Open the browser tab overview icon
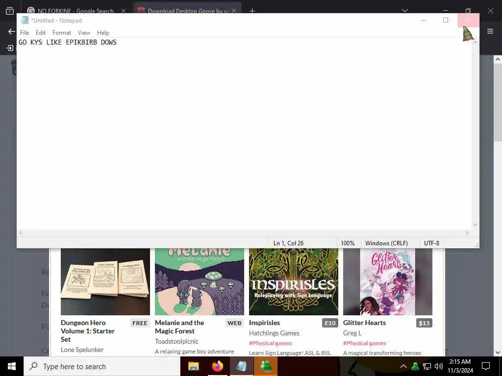The width and height of the screenshot is (502, 376). click(10, 11)
